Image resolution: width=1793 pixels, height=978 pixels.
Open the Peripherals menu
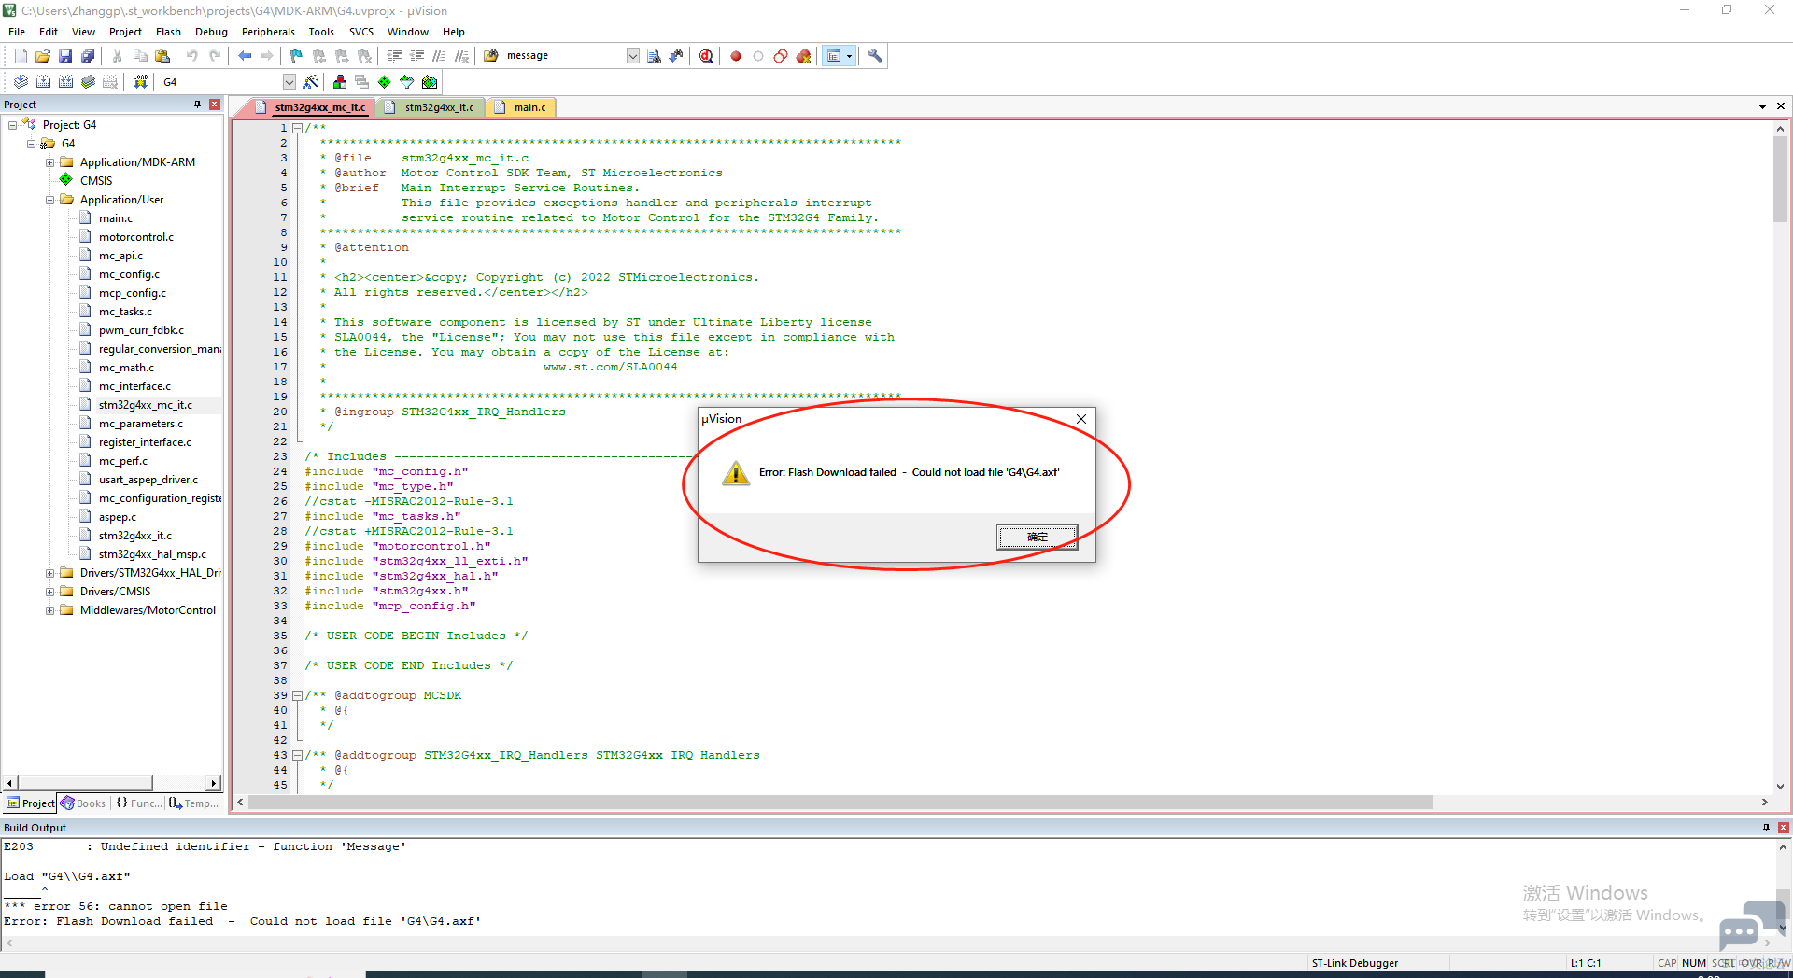(268, 32)
